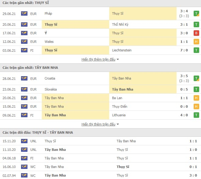Click the green T badge for Pháp match
The image size is (201, 179).
(x=196, y=14)
